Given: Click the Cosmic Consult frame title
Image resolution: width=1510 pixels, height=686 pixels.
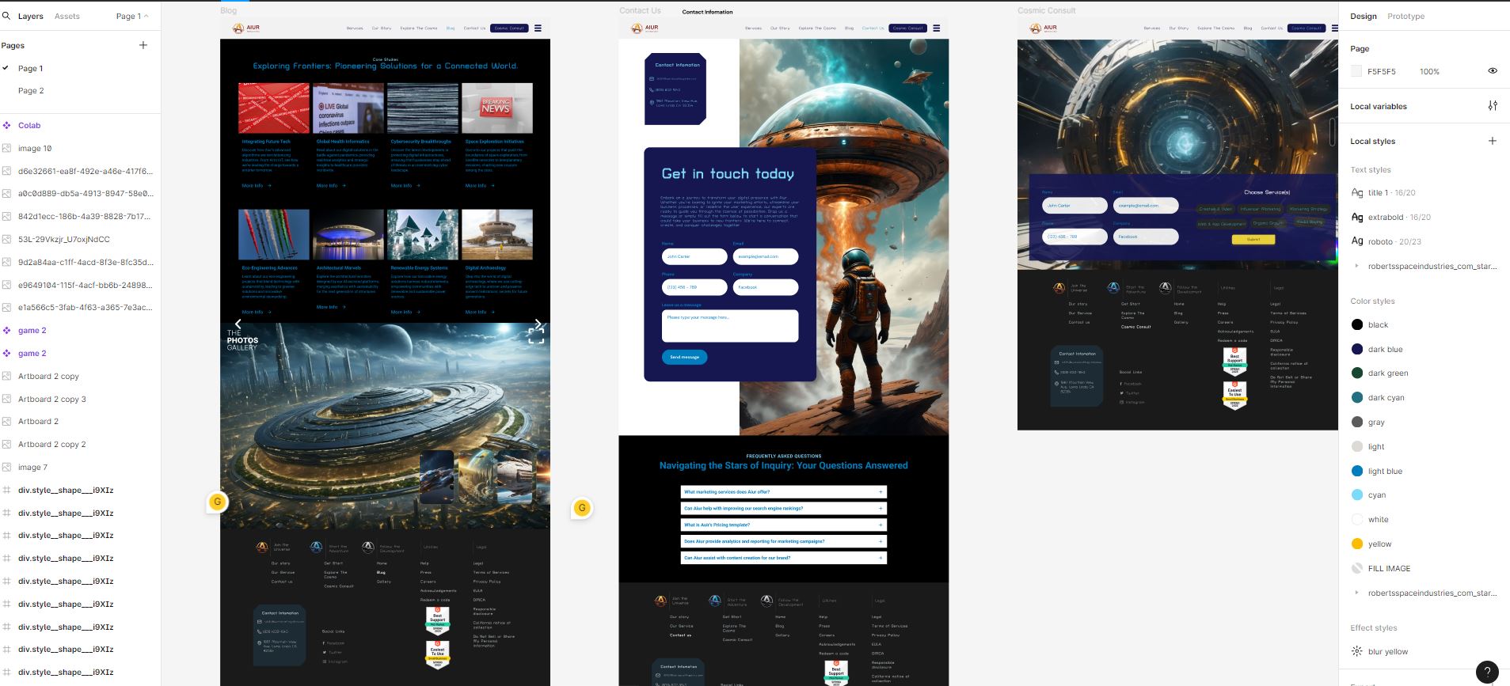Looking at the screenshot, I should [1047, 10].
